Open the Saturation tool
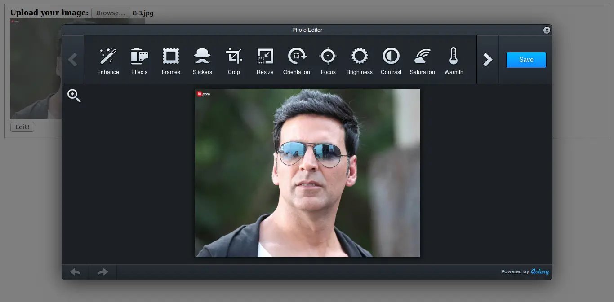The image size is (614, 302). [423, 60]
